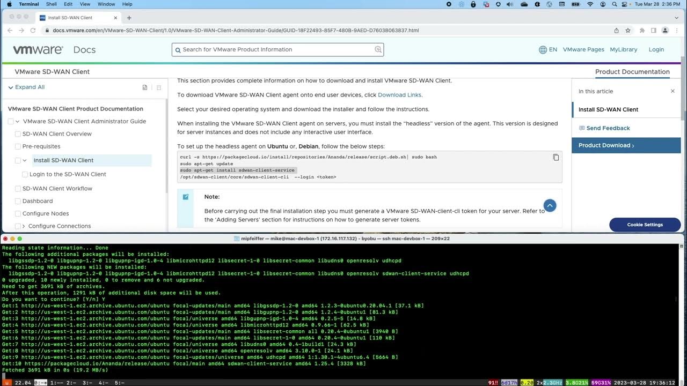Focus the VMware product search field
The height and width of the screenshot is (386, 687).
pos(277,50)
